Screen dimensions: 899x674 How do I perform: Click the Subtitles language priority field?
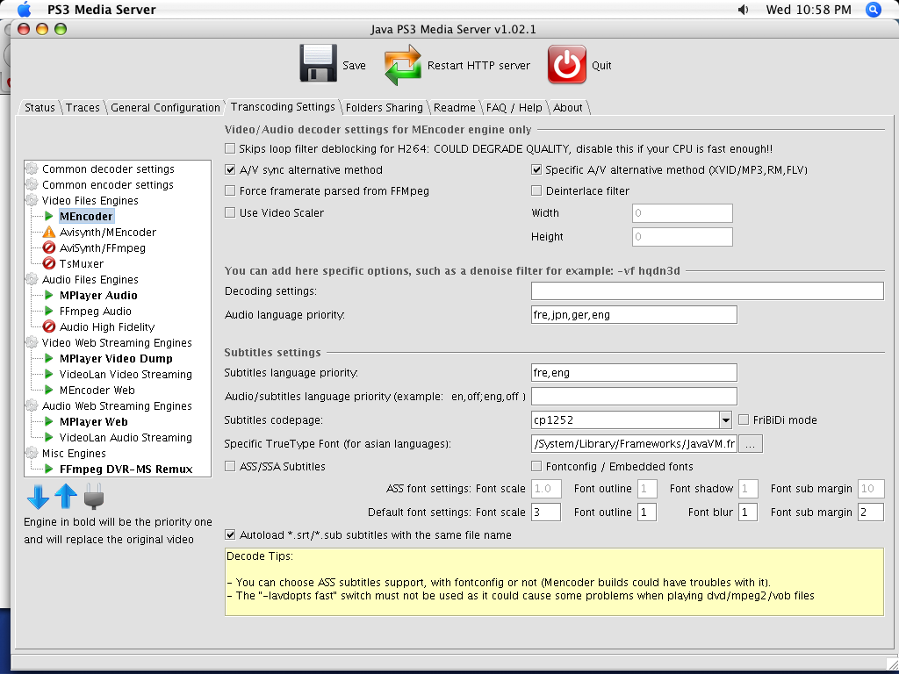pos(634,372)
